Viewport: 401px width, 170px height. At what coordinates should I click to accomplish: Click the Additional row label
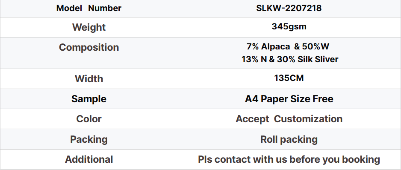(x=89, y=159)
